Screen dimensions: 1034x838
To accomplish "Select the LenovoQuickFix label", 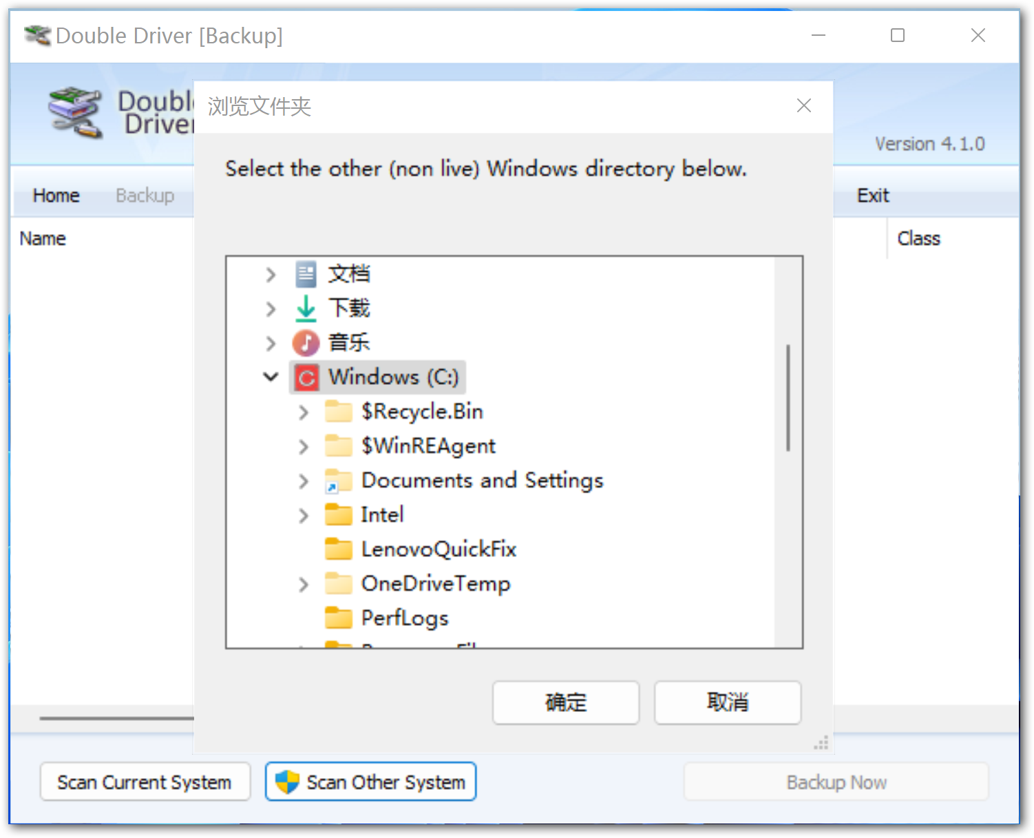I will point(439,549).
